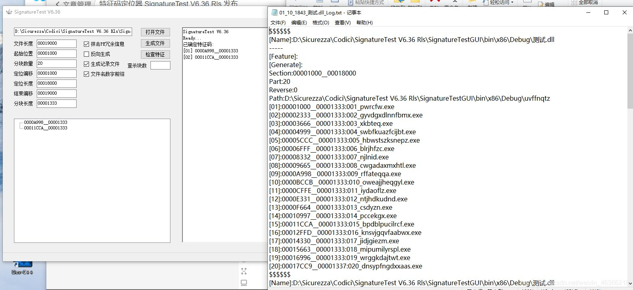Click the [Feature]: line in Notepad
This screenshot has width=633, height=290.
click(283, 56)
